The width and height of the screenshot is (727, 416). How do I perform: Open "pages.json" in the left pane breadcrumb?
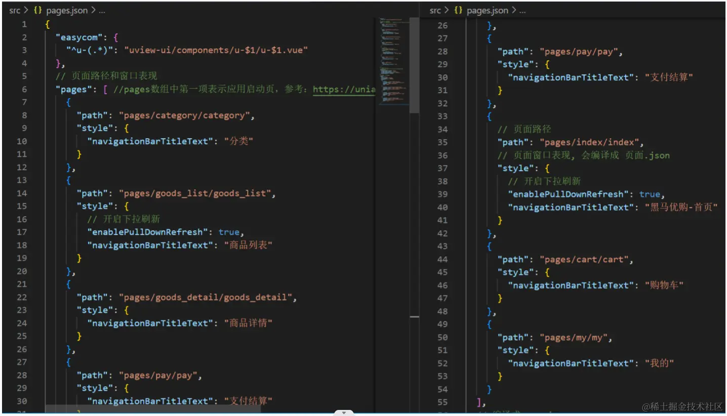pos(67,11)
